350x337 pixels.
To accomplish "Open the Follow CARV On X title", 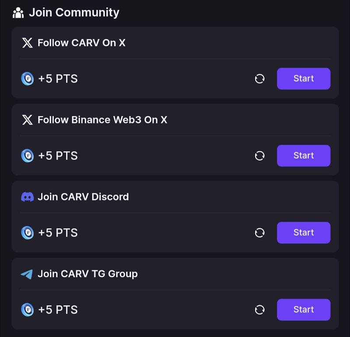I will 81,43.
